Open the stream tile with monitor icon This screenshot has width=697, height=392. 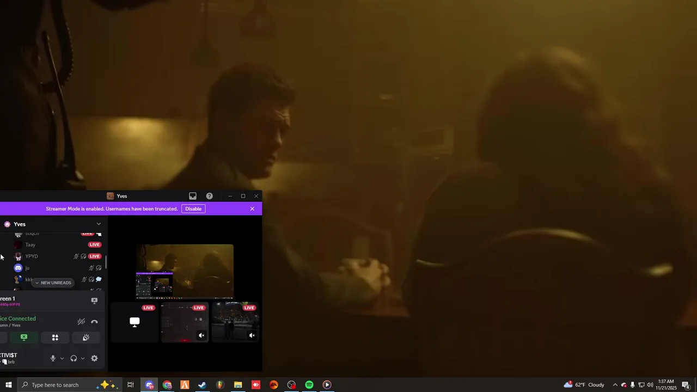point(134,322)
